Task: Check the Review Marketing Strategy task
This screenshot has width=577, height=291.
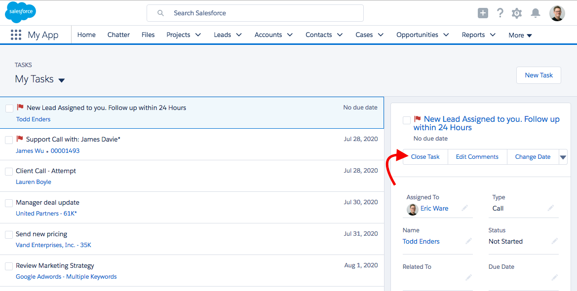Action: [9, 266]
